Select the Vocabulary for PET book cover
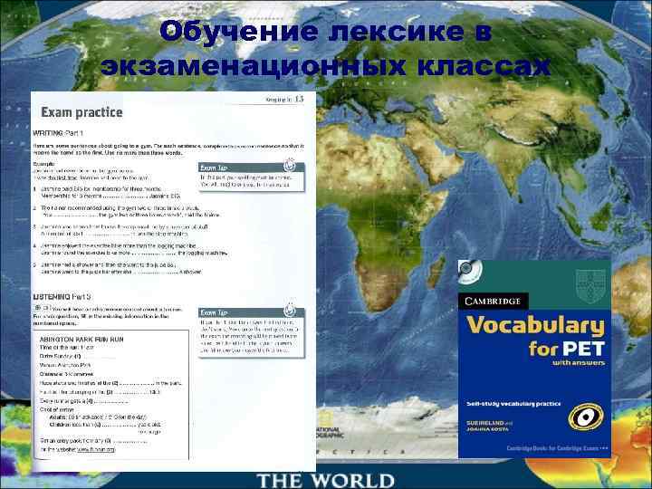Image resolution: width=652 pixels, height=489 pixels. pos(534,360)
